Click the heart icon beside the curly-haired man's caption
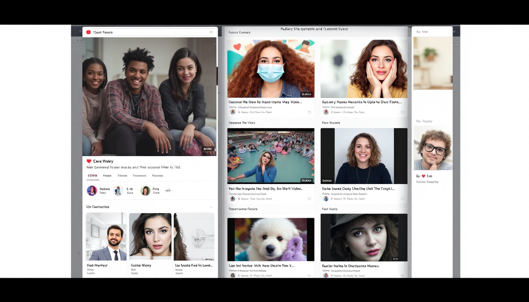The width and height of the screenshot is (529, 302). (423, 176)
